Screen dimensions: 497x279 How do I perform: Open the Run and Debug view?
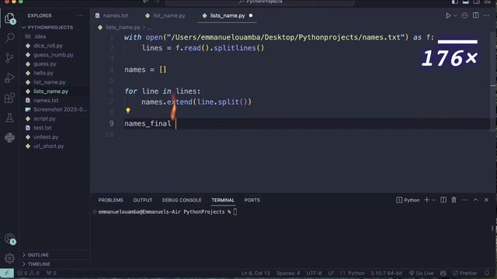[x=10, y=77]
